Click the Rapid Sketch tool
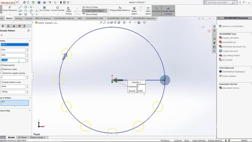Image resolution: width=252 pixels, height=142 pixels. point(148,11)
